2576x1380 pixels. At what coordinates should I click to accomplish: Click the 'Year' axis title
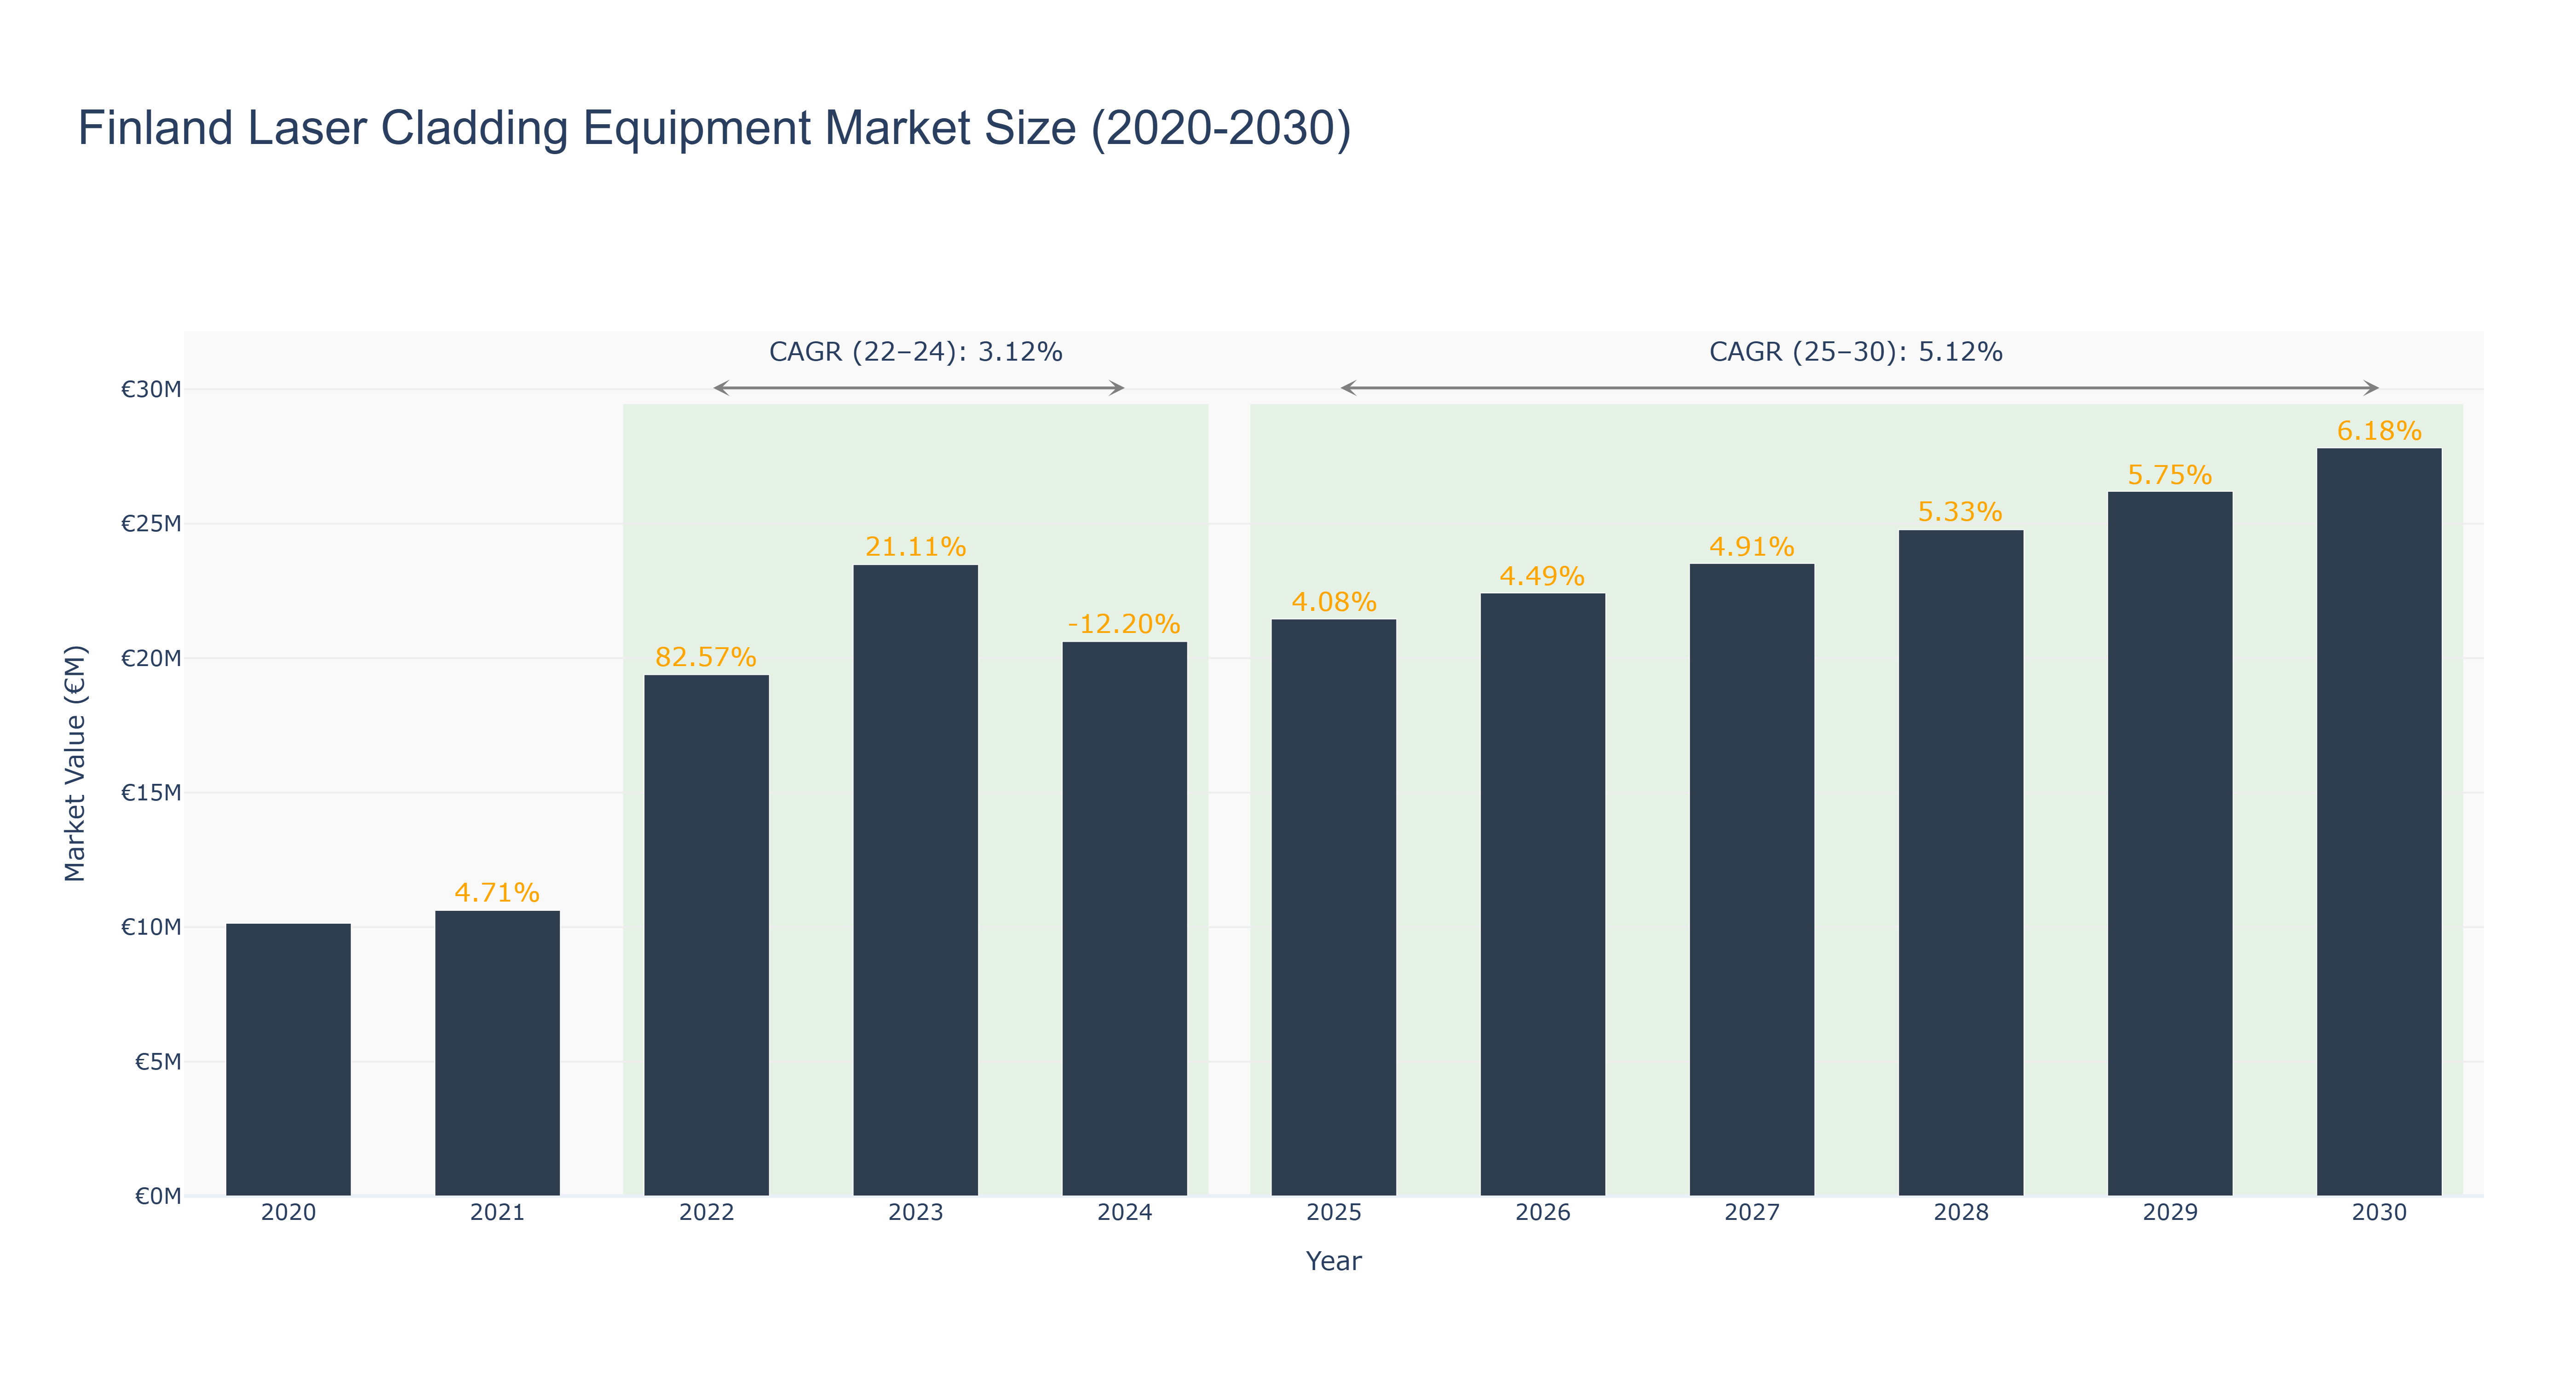[x=1333, y=1261]
